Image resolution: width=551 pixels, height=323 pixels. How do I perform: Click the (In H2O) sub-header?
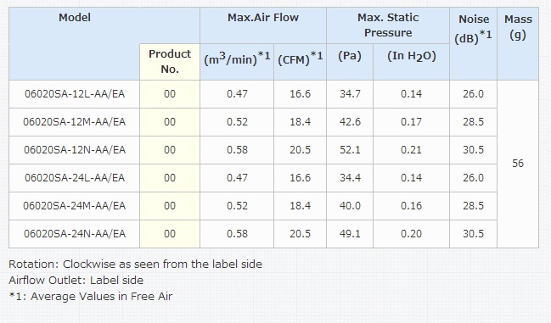pos(412,57)
